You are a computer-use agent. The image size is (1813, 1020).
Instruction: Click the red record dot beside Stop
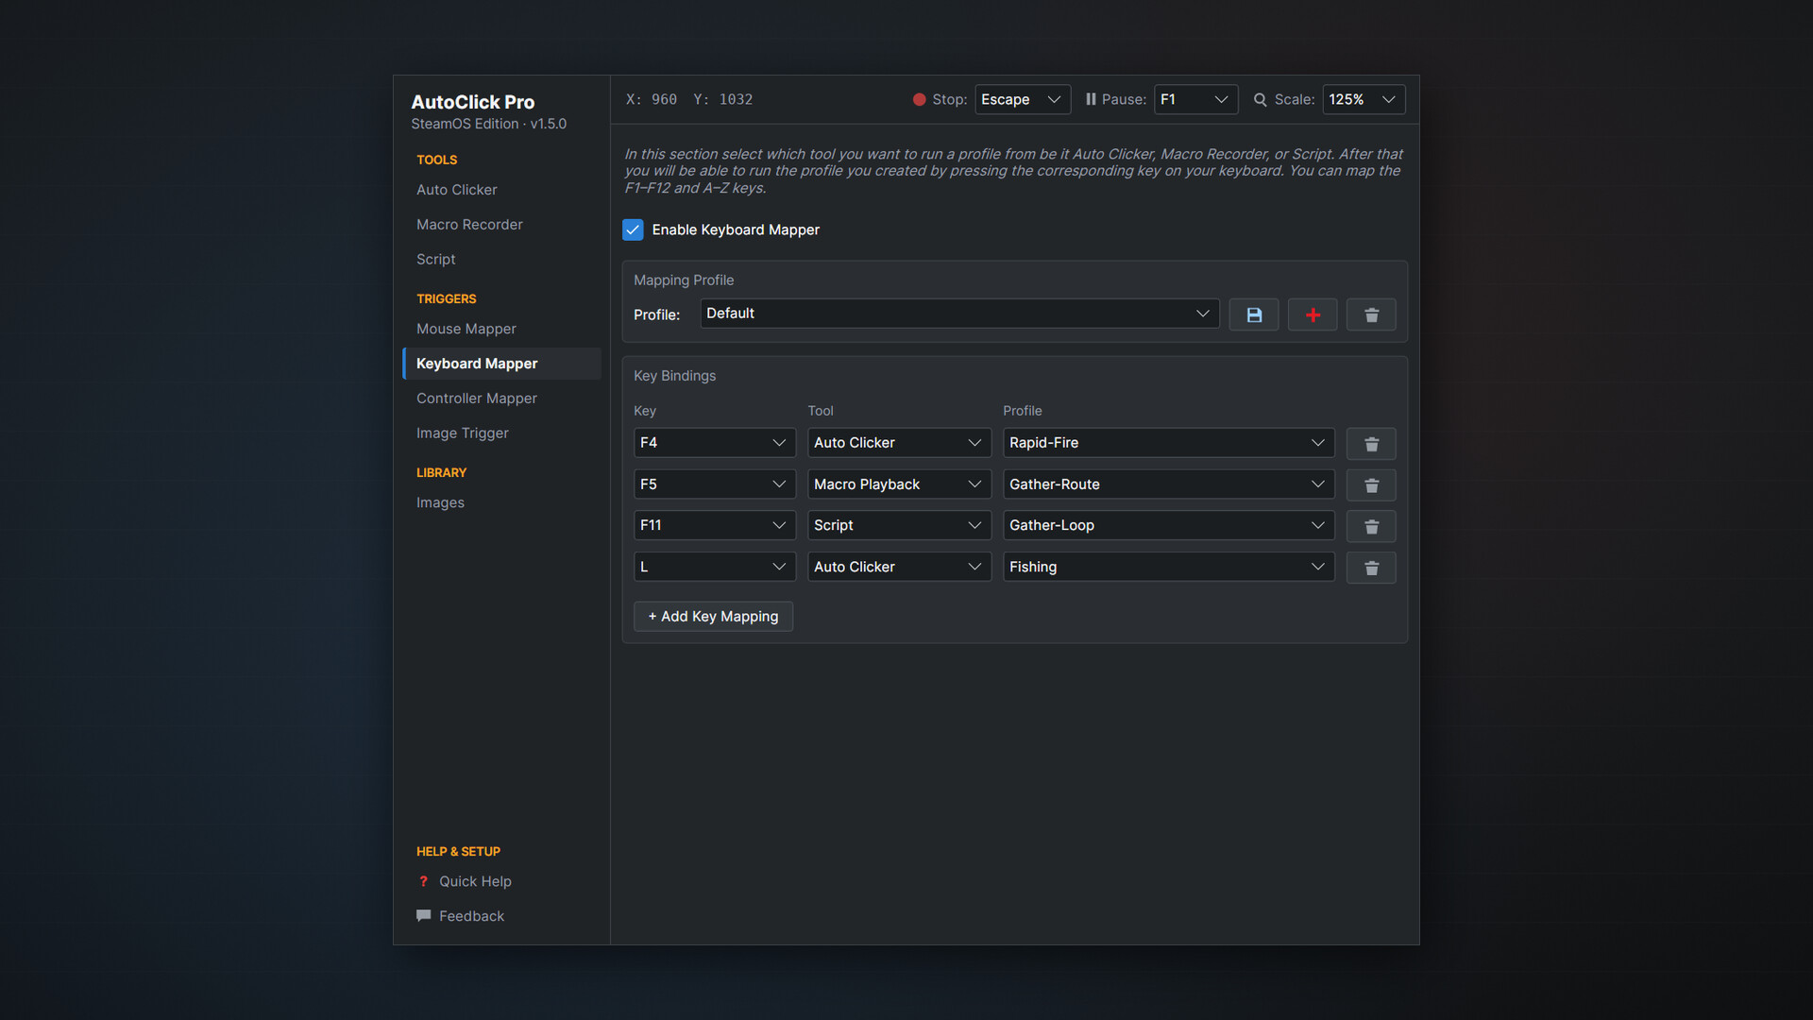tap(919, 99)
